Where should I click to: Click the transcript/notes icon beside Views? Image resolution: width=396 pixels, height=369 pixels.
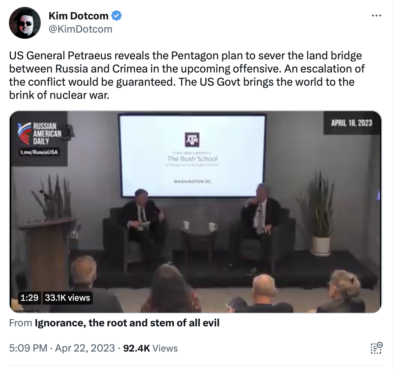tap(376, 348)
